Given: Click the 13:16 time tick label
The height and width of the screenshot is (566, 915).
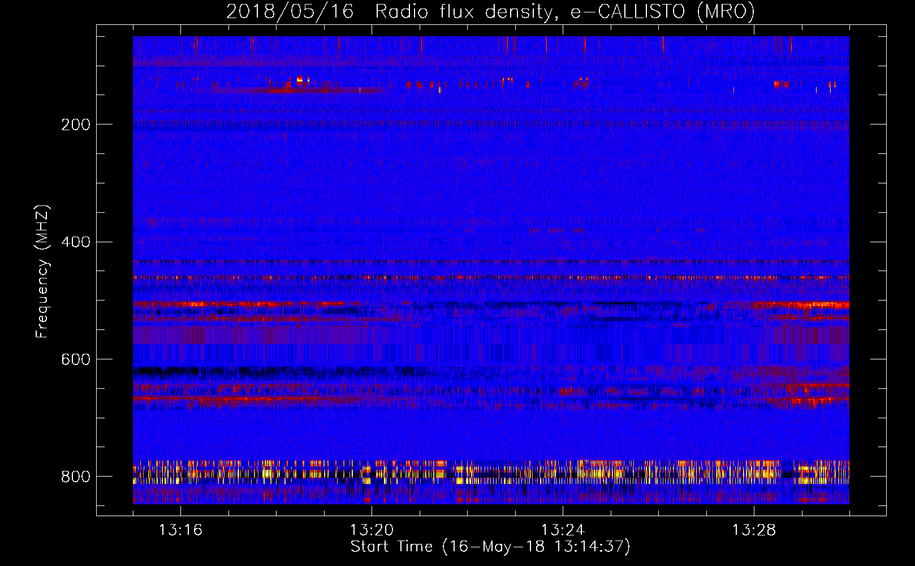Looking at the screenshot, I should point(180,530).
